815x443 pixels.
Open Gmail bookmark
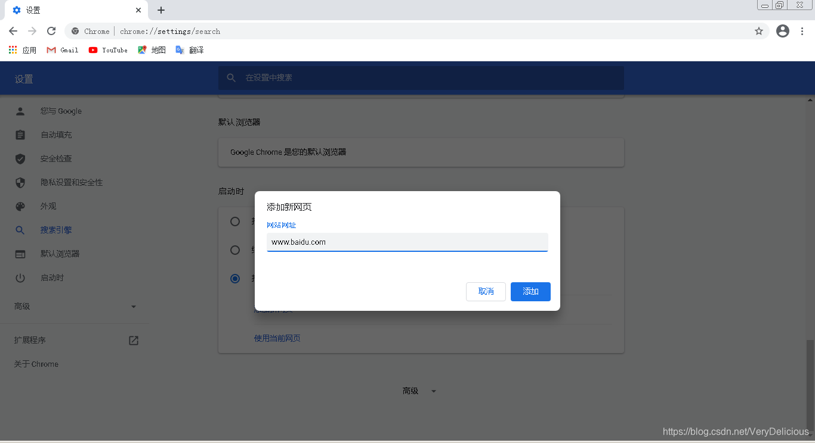[63, 50]
